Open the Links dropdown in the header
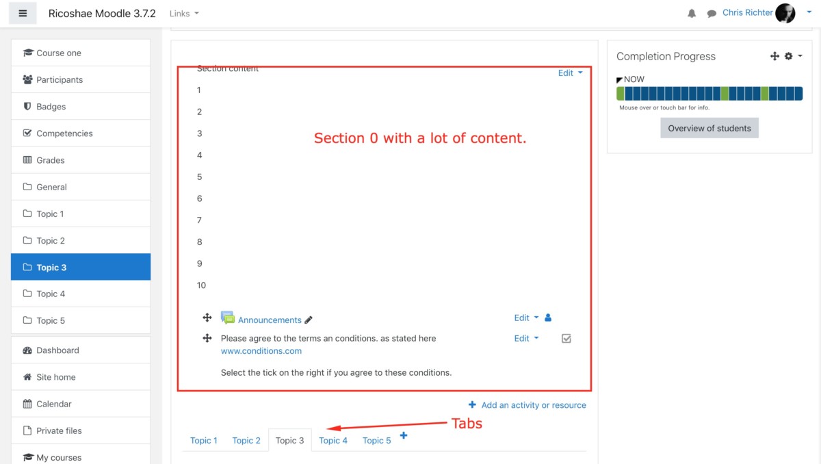 [x=184, y=14]
